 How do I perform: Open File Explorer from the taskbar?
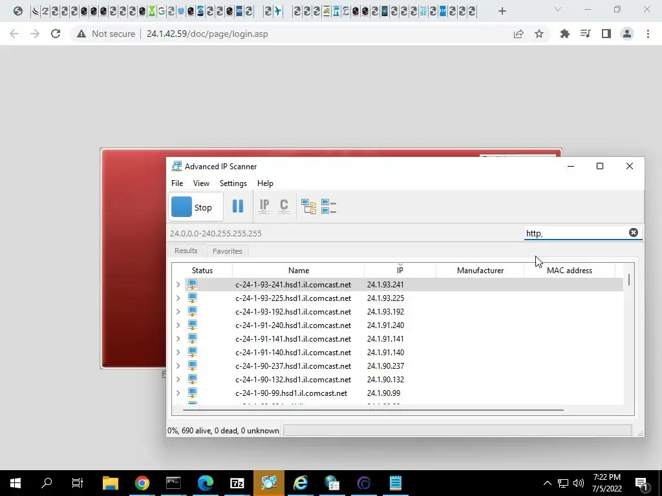click(110, 483)
